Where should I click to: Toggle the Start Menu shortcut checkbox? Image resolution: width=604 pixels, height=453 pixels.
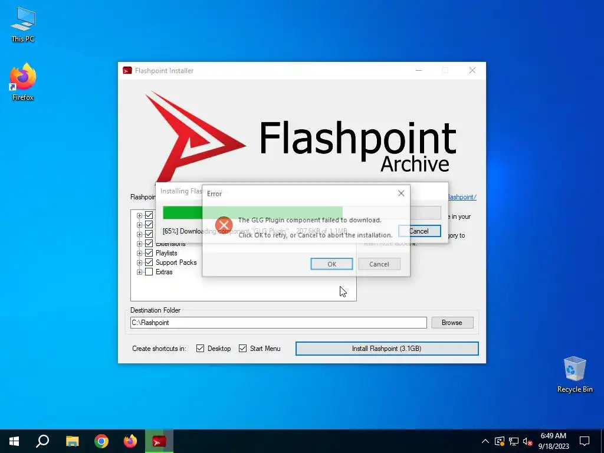click(x=242, y=349)
